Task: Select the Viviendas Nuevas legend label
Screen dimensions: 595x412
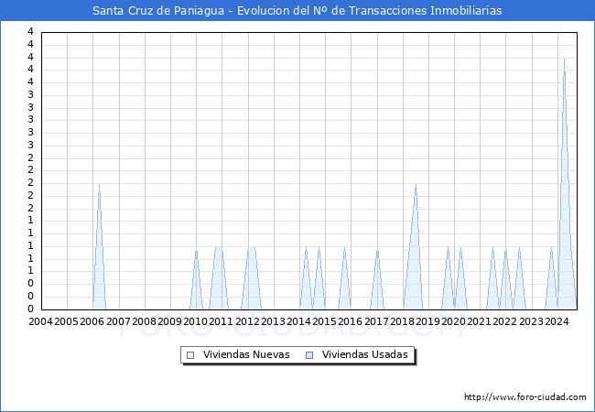Action: coord(246,354)
